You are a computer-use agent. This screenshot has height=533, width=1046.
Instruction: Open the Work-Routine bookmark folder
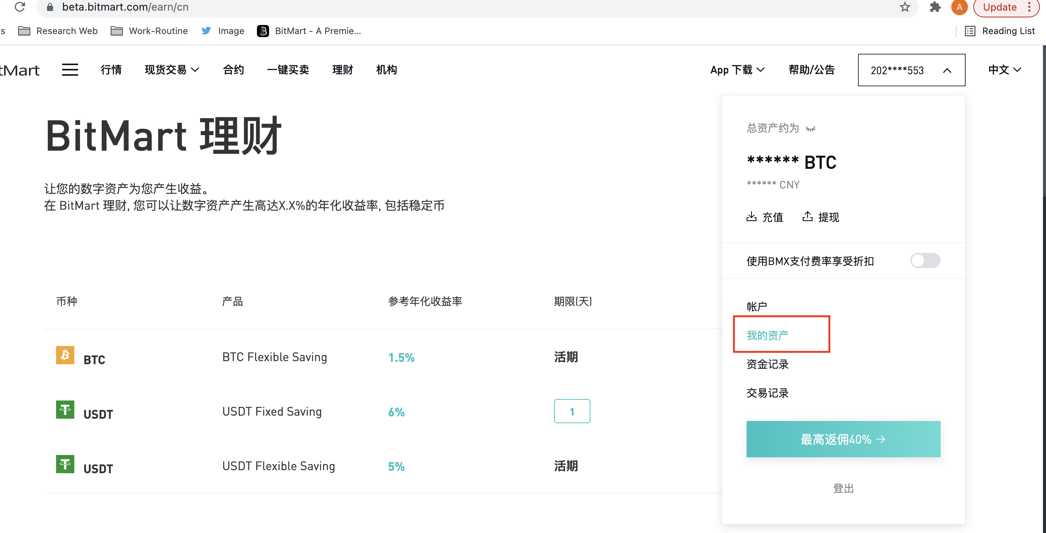click(x=149, y=31)
